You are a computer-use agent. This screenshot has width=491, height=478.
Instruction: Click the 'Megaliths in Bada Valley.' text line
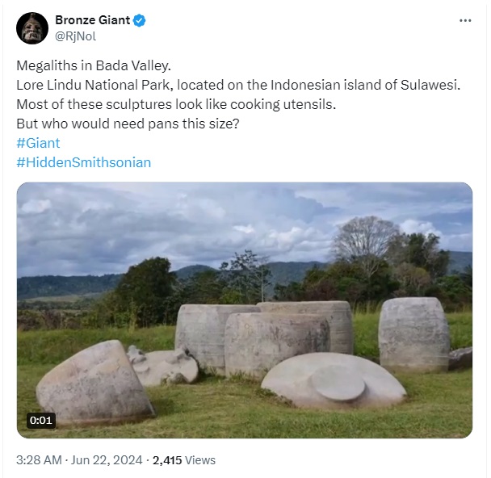coord(94,65)
